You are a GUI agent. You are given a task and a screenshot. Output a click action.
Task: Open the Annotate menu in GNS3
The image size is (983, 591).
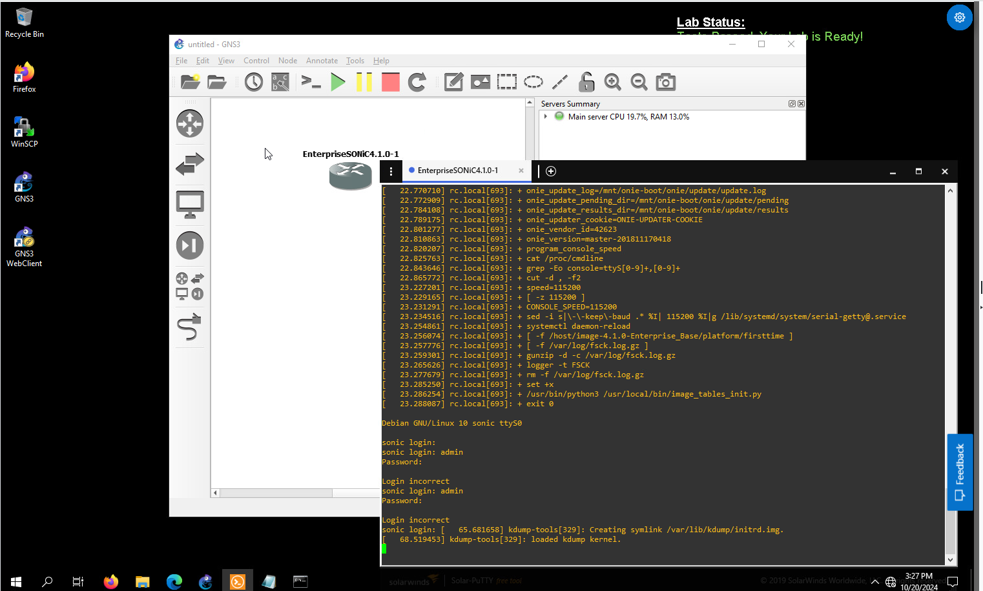point(322,61)
